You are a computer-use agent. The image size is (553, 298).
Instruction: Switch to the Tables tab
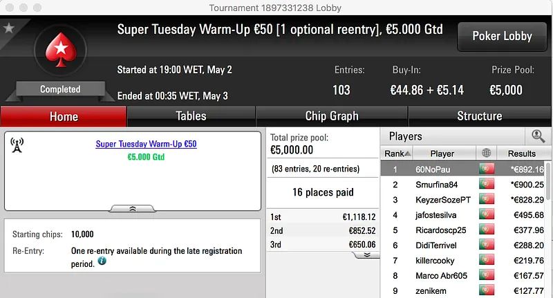click(x=191, y=116)
